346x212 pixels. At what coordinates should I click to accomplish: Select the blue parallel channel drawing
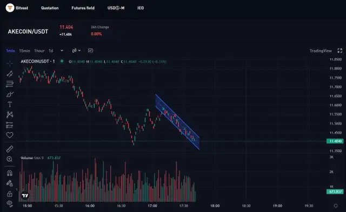[178, 122]
